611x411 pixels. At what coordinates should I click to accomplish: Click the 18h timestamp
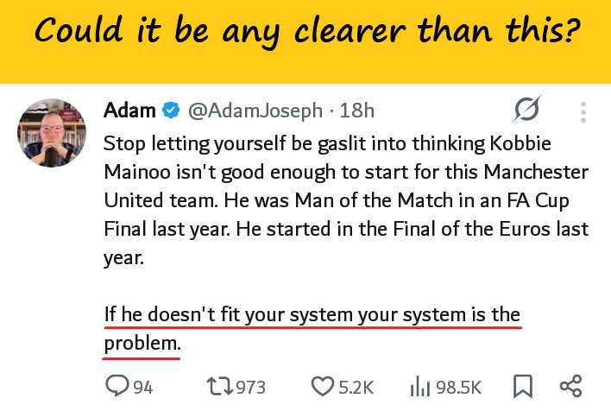tap(357, 111)
